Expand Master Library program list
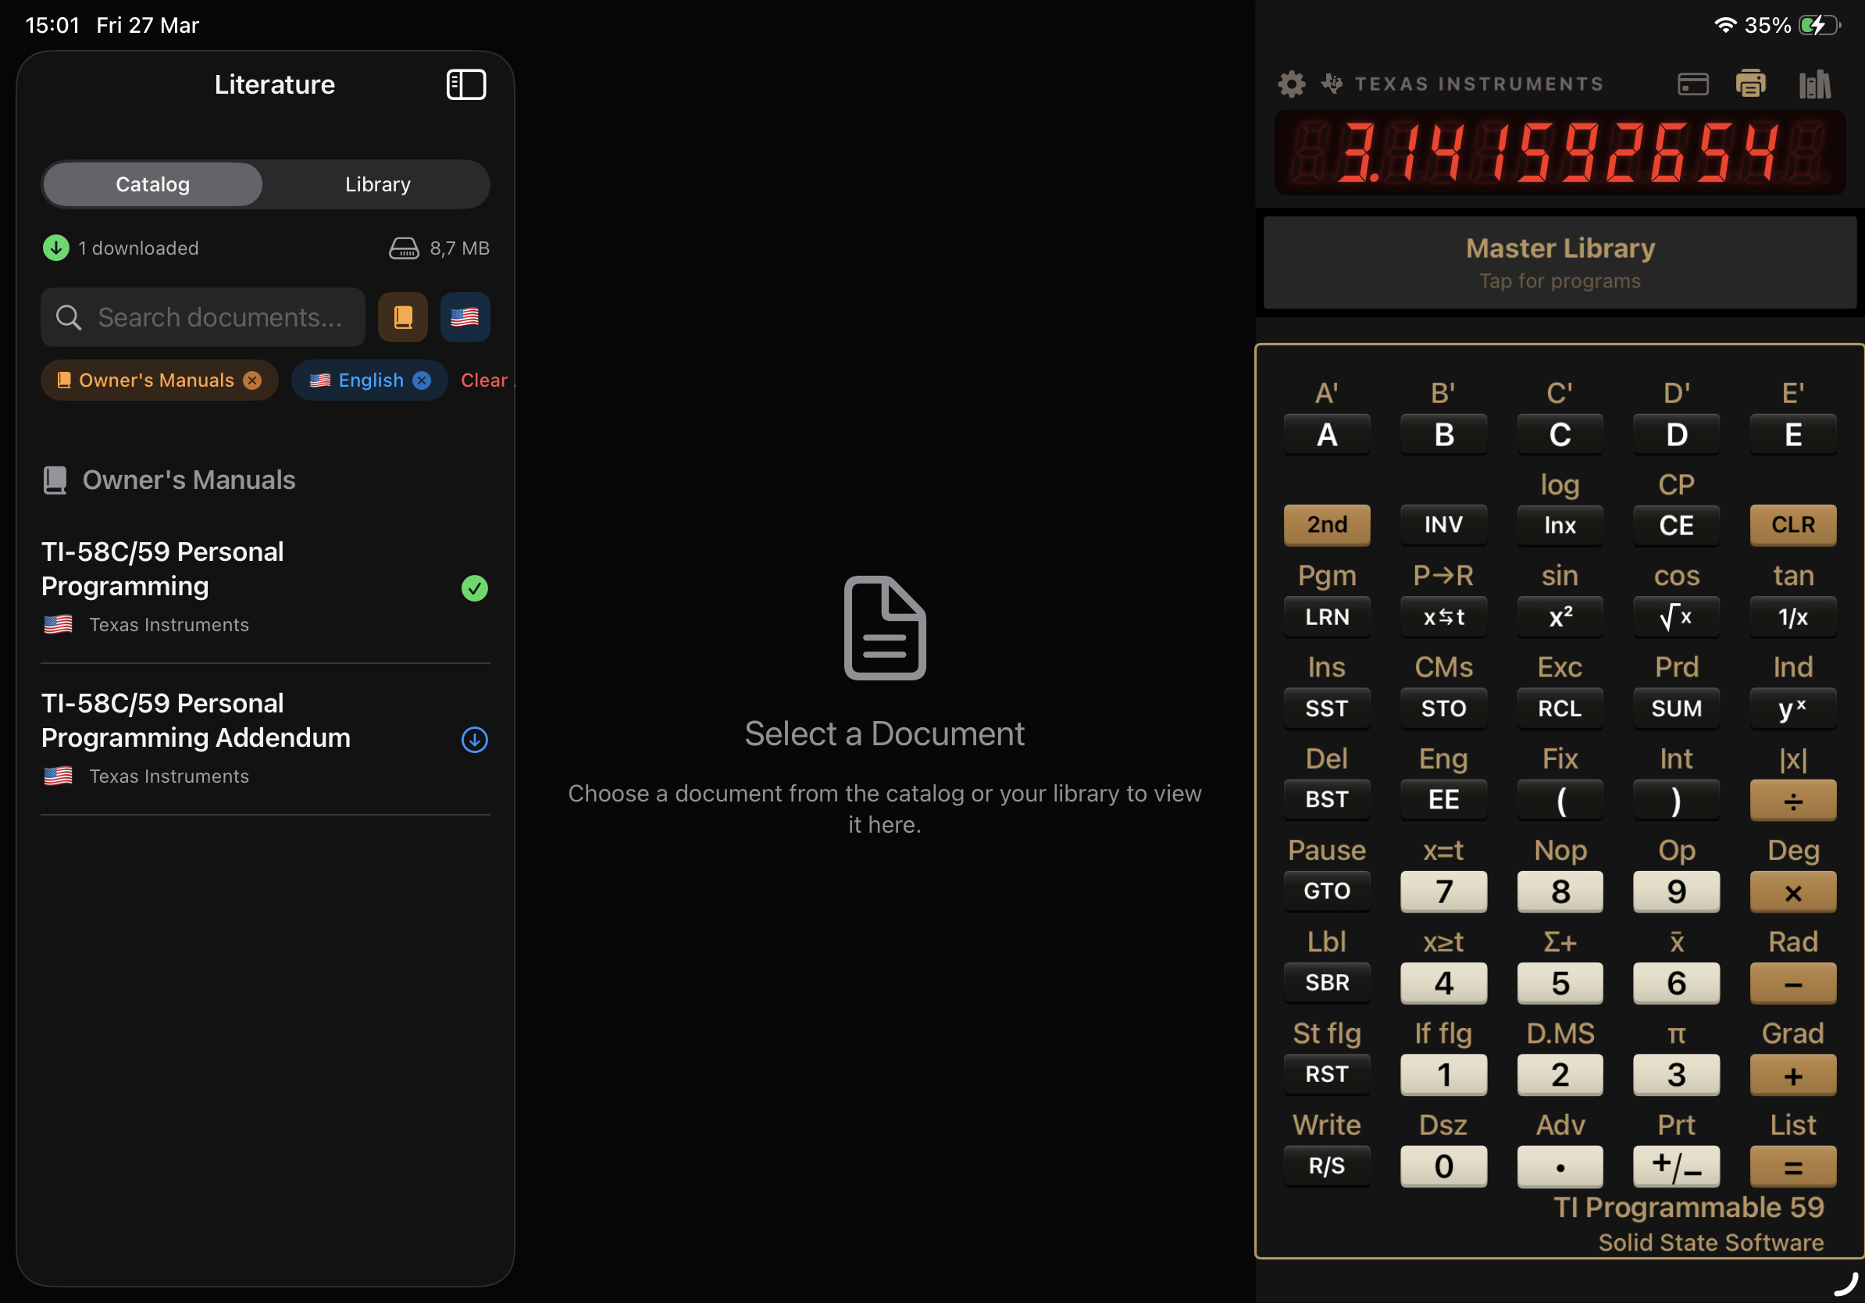 pos(1560,262)
